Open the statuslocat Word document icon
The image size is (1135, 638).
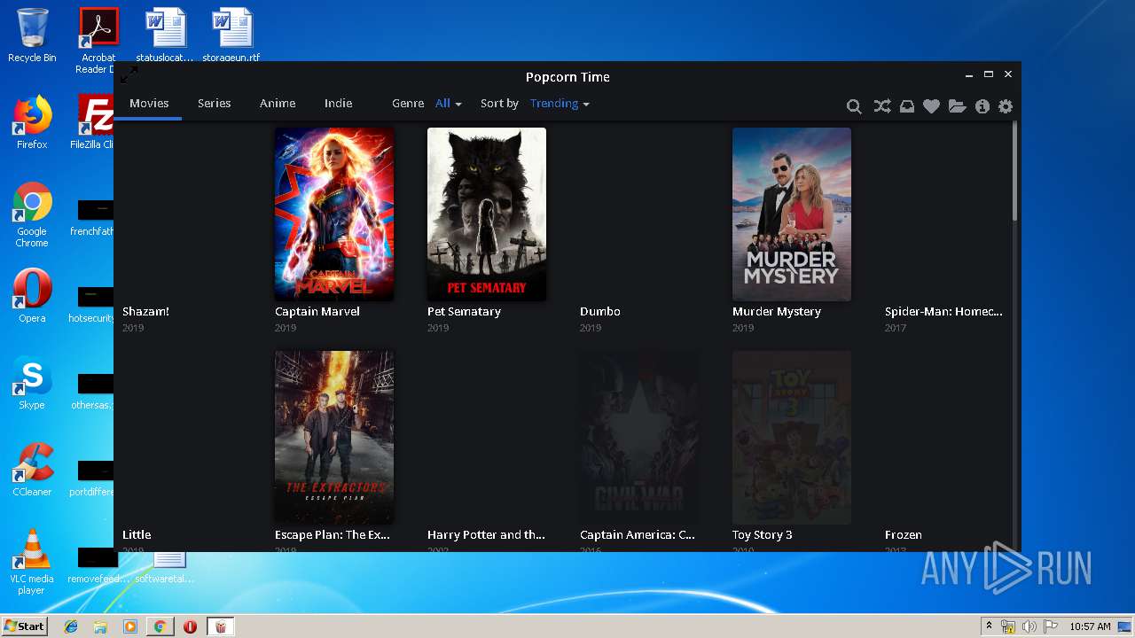click(x=165, y=35)
